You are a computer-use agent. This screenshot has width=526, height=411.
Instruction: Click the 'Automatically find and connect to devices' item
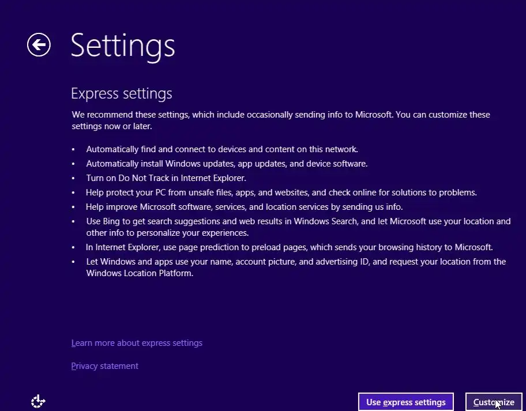(222, 149)
